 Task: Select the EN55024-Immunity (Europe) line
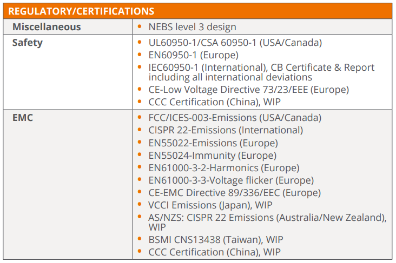coord(213,156)
